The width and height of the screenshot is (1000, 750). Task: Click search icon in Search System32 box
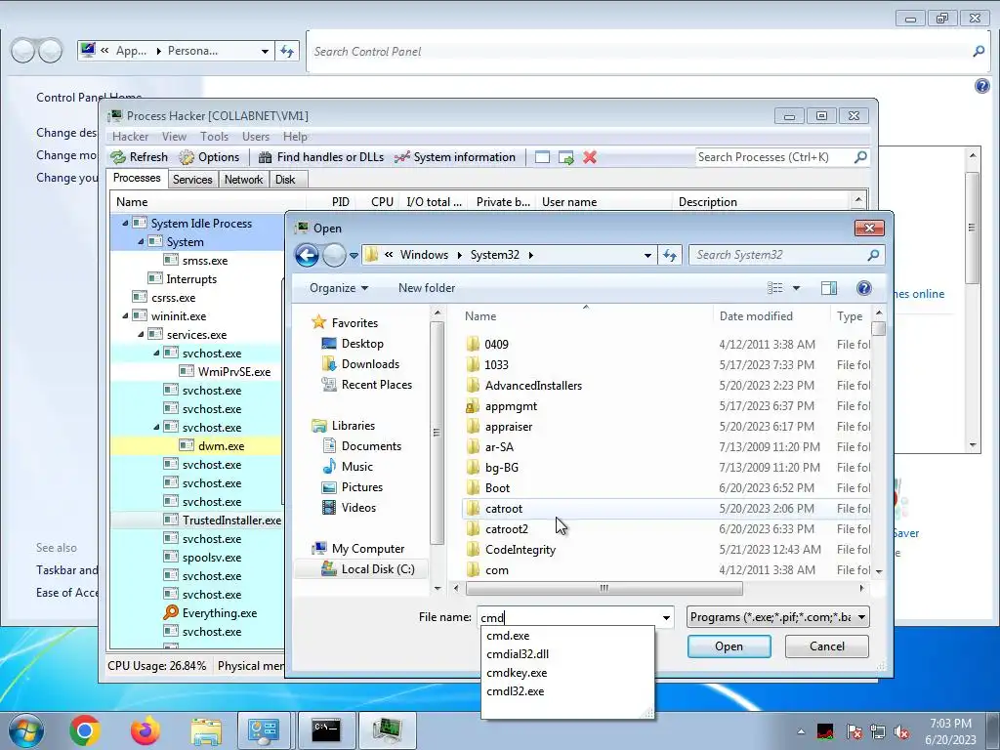[x=873, y=255]
